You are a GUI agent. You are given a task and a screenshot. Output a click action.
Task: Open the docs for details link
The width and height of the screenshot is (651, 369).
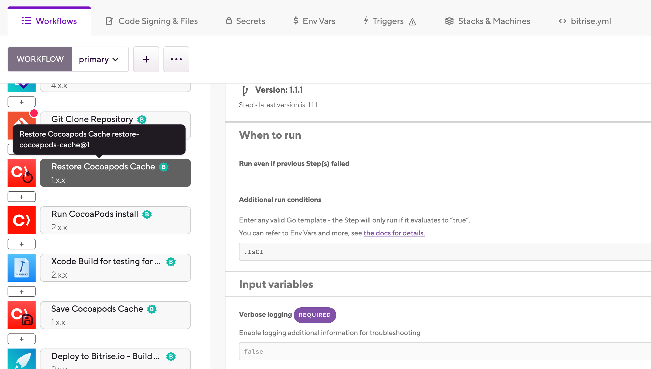394,233
